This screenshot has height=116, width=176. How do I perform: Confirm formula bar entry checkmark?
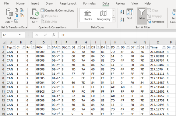(x=45, y=35)
